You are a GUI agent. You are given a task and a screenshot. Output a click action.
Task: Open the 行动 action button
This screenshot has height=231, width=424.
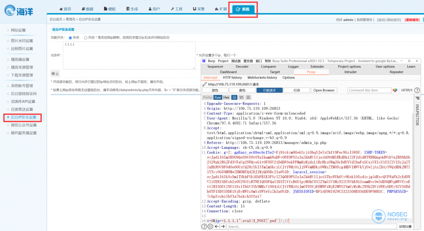point(297,90)
